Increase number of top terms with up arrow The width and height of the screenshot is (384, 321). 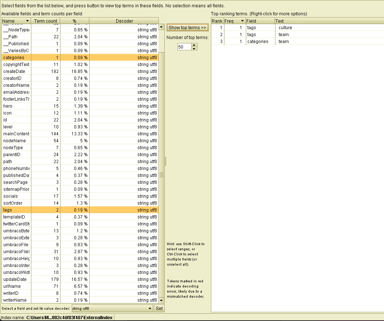tap(194, 45)
